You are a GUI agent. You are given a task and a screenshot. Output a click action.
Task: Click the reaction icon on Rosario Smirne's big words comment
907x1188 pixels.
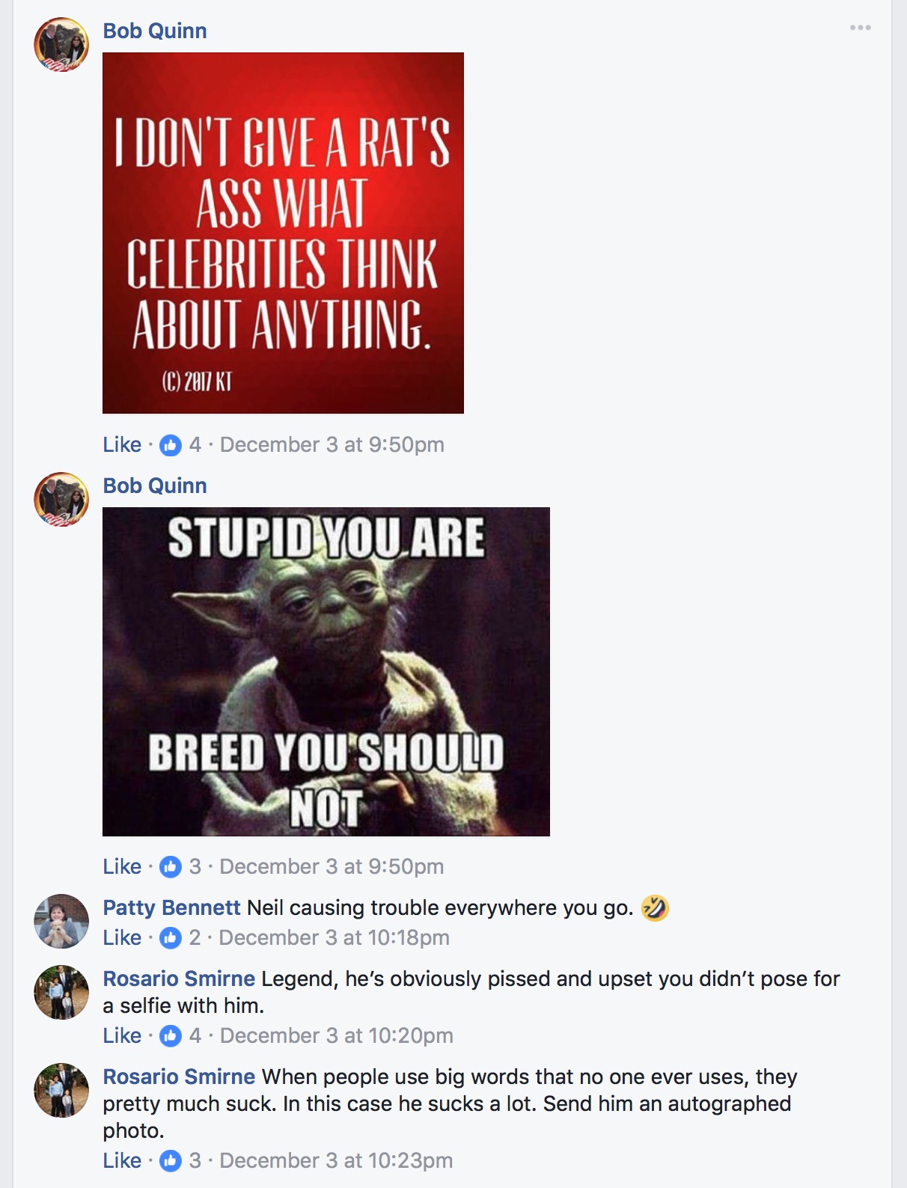171,1161
